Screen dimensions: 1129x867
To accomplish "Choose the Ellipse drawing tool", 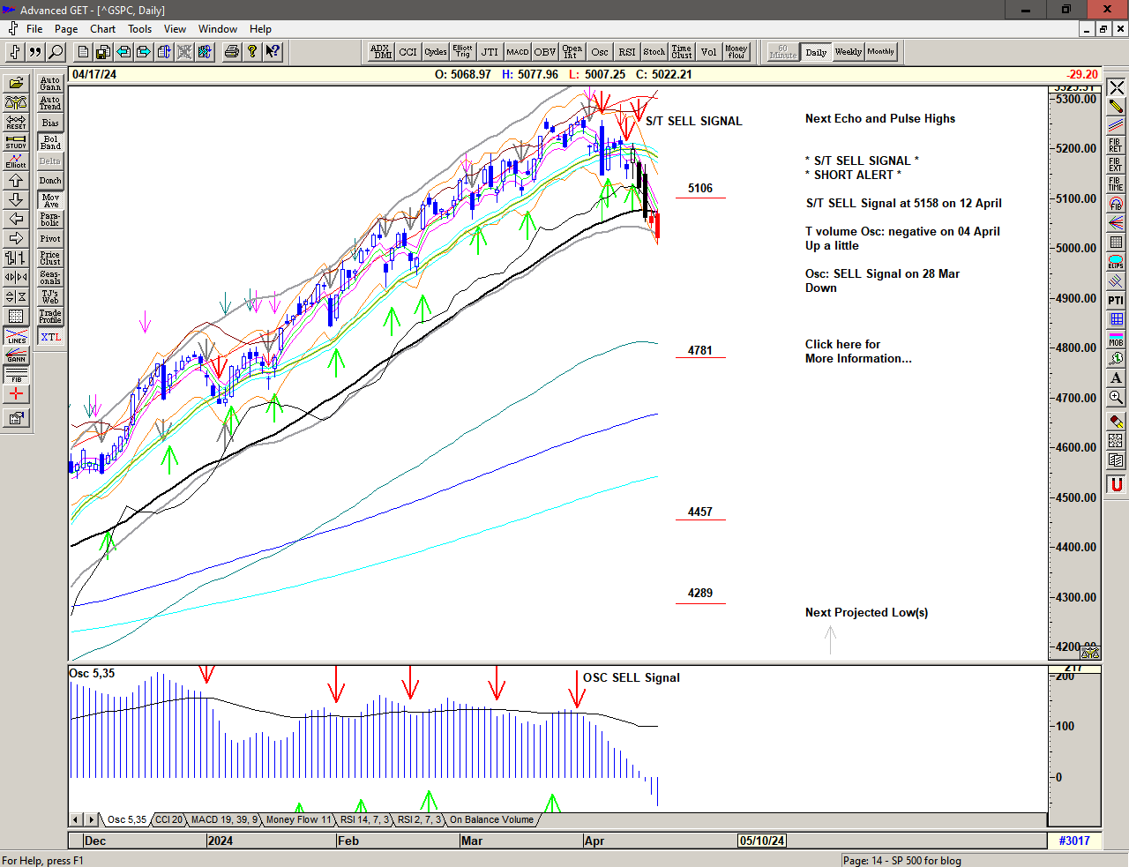I will (x=1116, y=261).
